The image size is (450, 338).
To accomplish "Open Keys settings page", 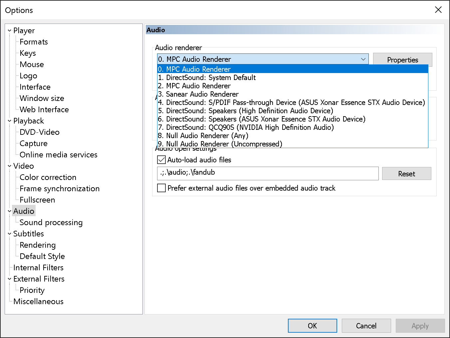I will click(28, 53).
